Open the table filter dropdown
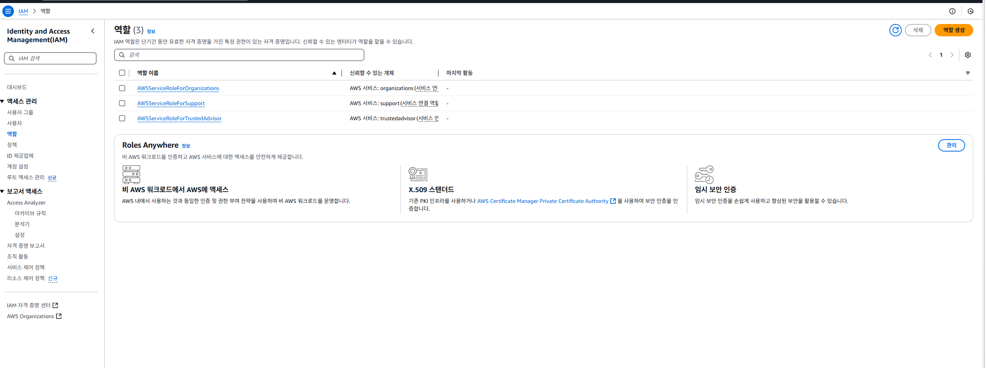 [x=968, y=73]
